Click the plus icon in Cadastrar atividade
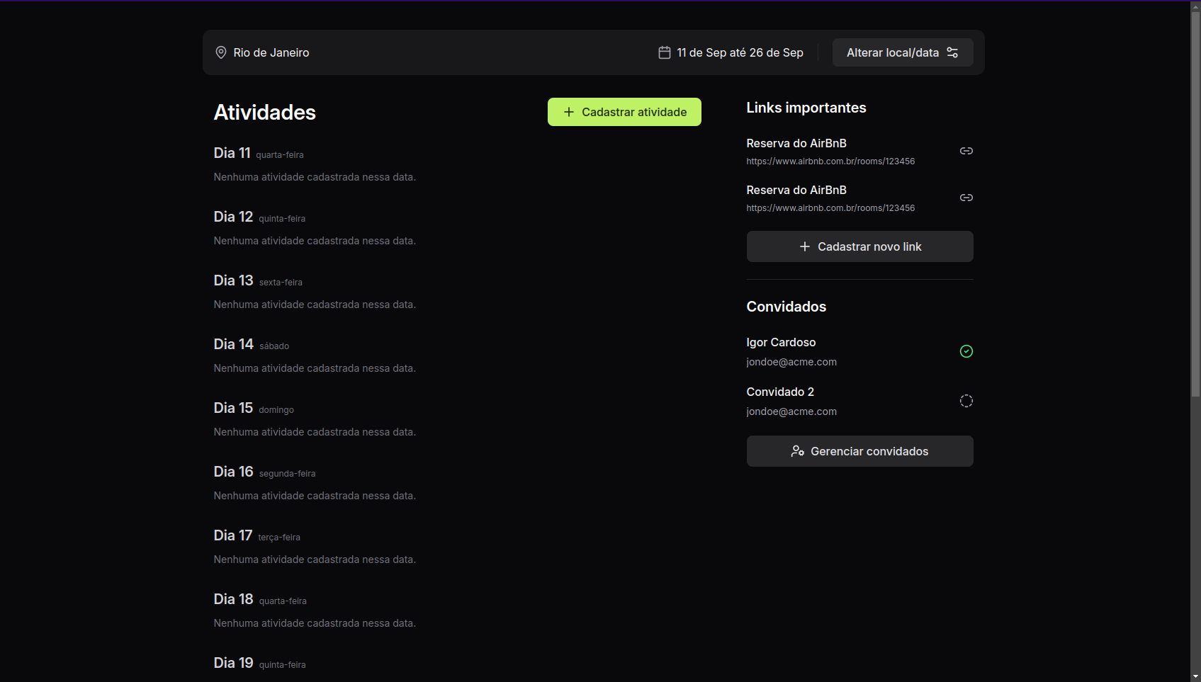The width and height of the screenshot is (1201, 682). pyautogui.click(x=568, y=112)
